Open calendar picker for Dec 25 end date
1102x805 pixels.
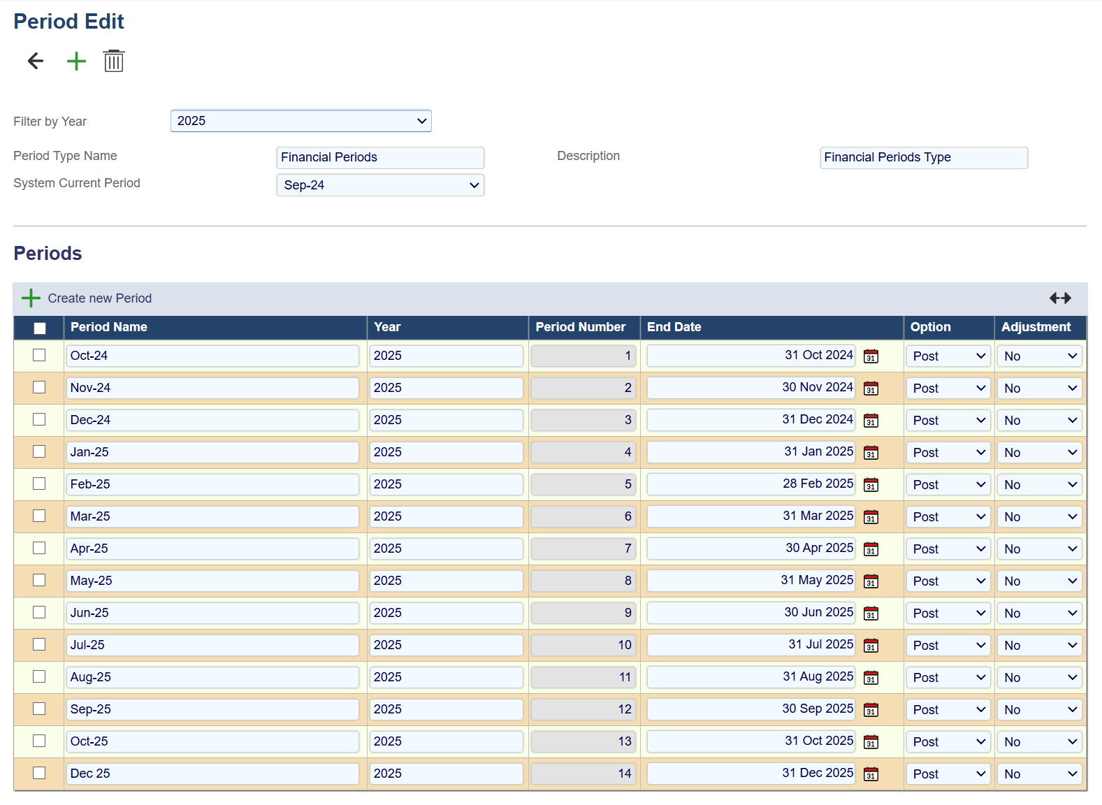click(x=871, y=774)
